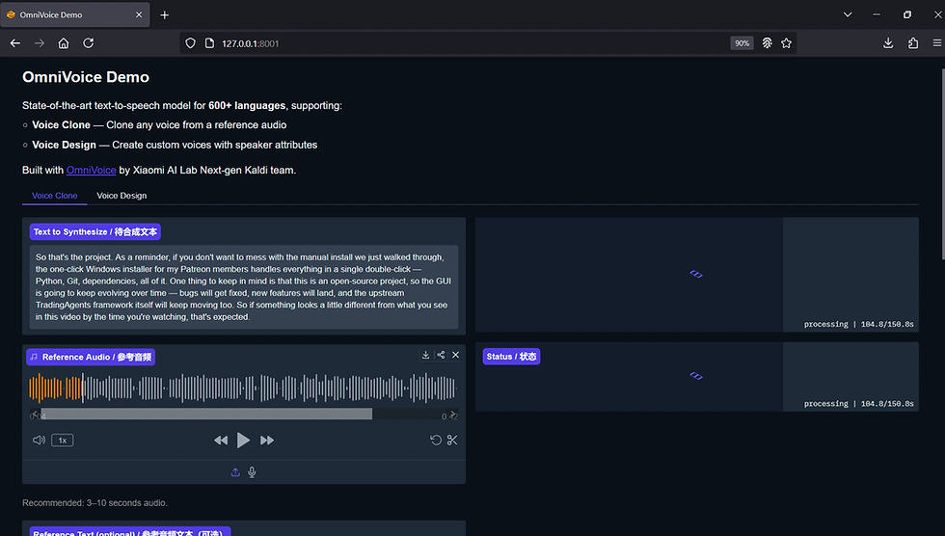Upload an audio file with upload icon
This screenshot has width=945, height=536.
click(x=235, y=472)
